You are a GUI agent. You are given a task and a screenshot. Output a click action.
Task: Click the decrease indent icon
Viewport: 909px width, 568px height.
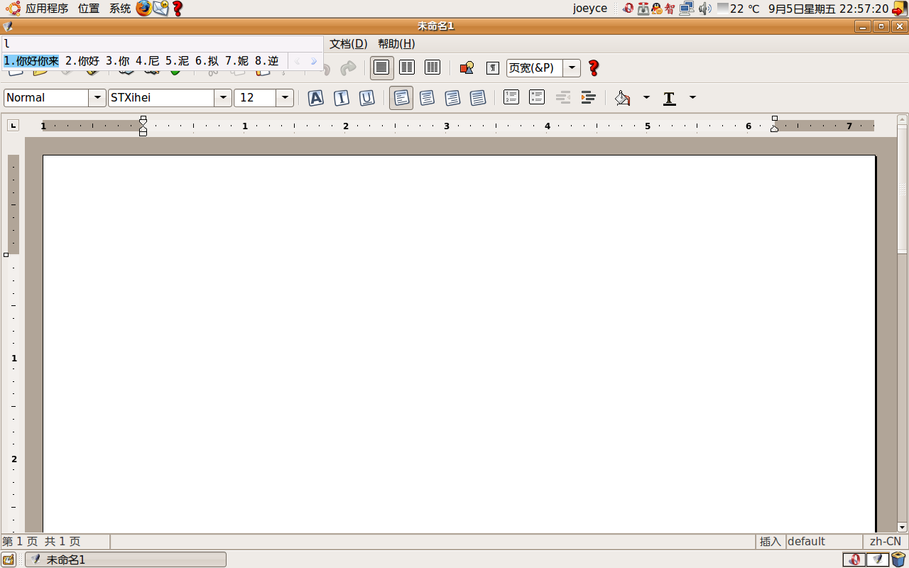pyautogui.click(x=562, y=97)
